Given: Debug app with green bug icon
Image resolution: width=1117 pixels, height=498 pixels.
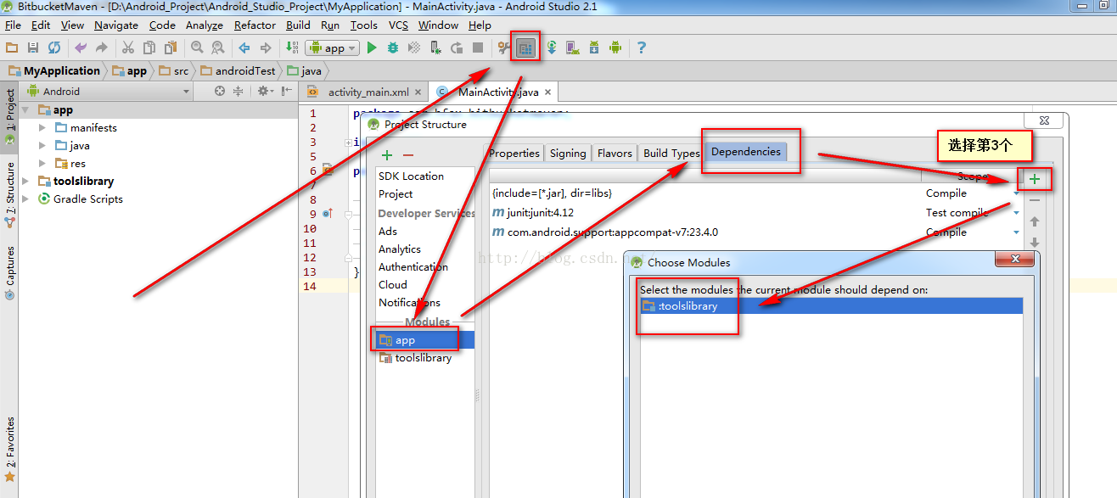Looking at the screenshot, I should point(393,48).
